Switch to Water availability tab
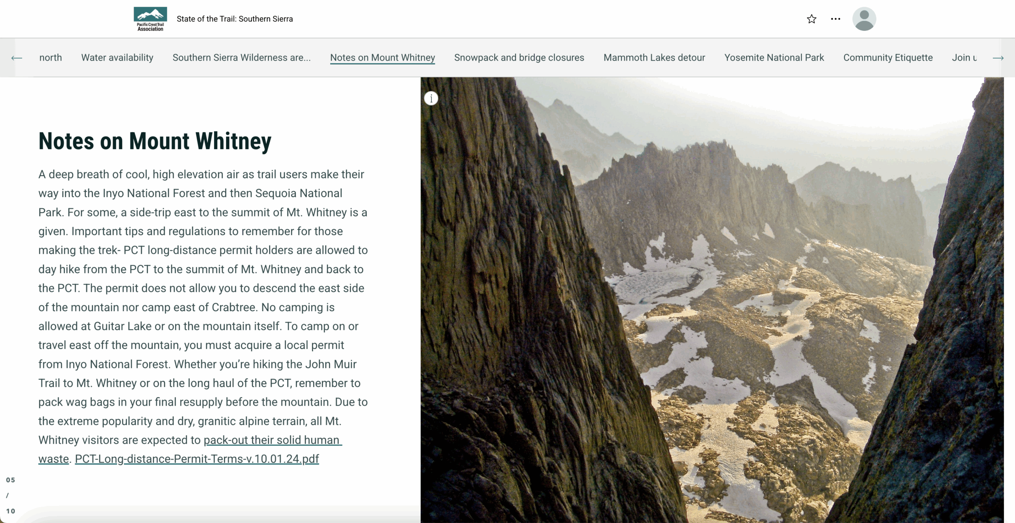This screenshot has height=523, width=1015. tap(117, 57)
